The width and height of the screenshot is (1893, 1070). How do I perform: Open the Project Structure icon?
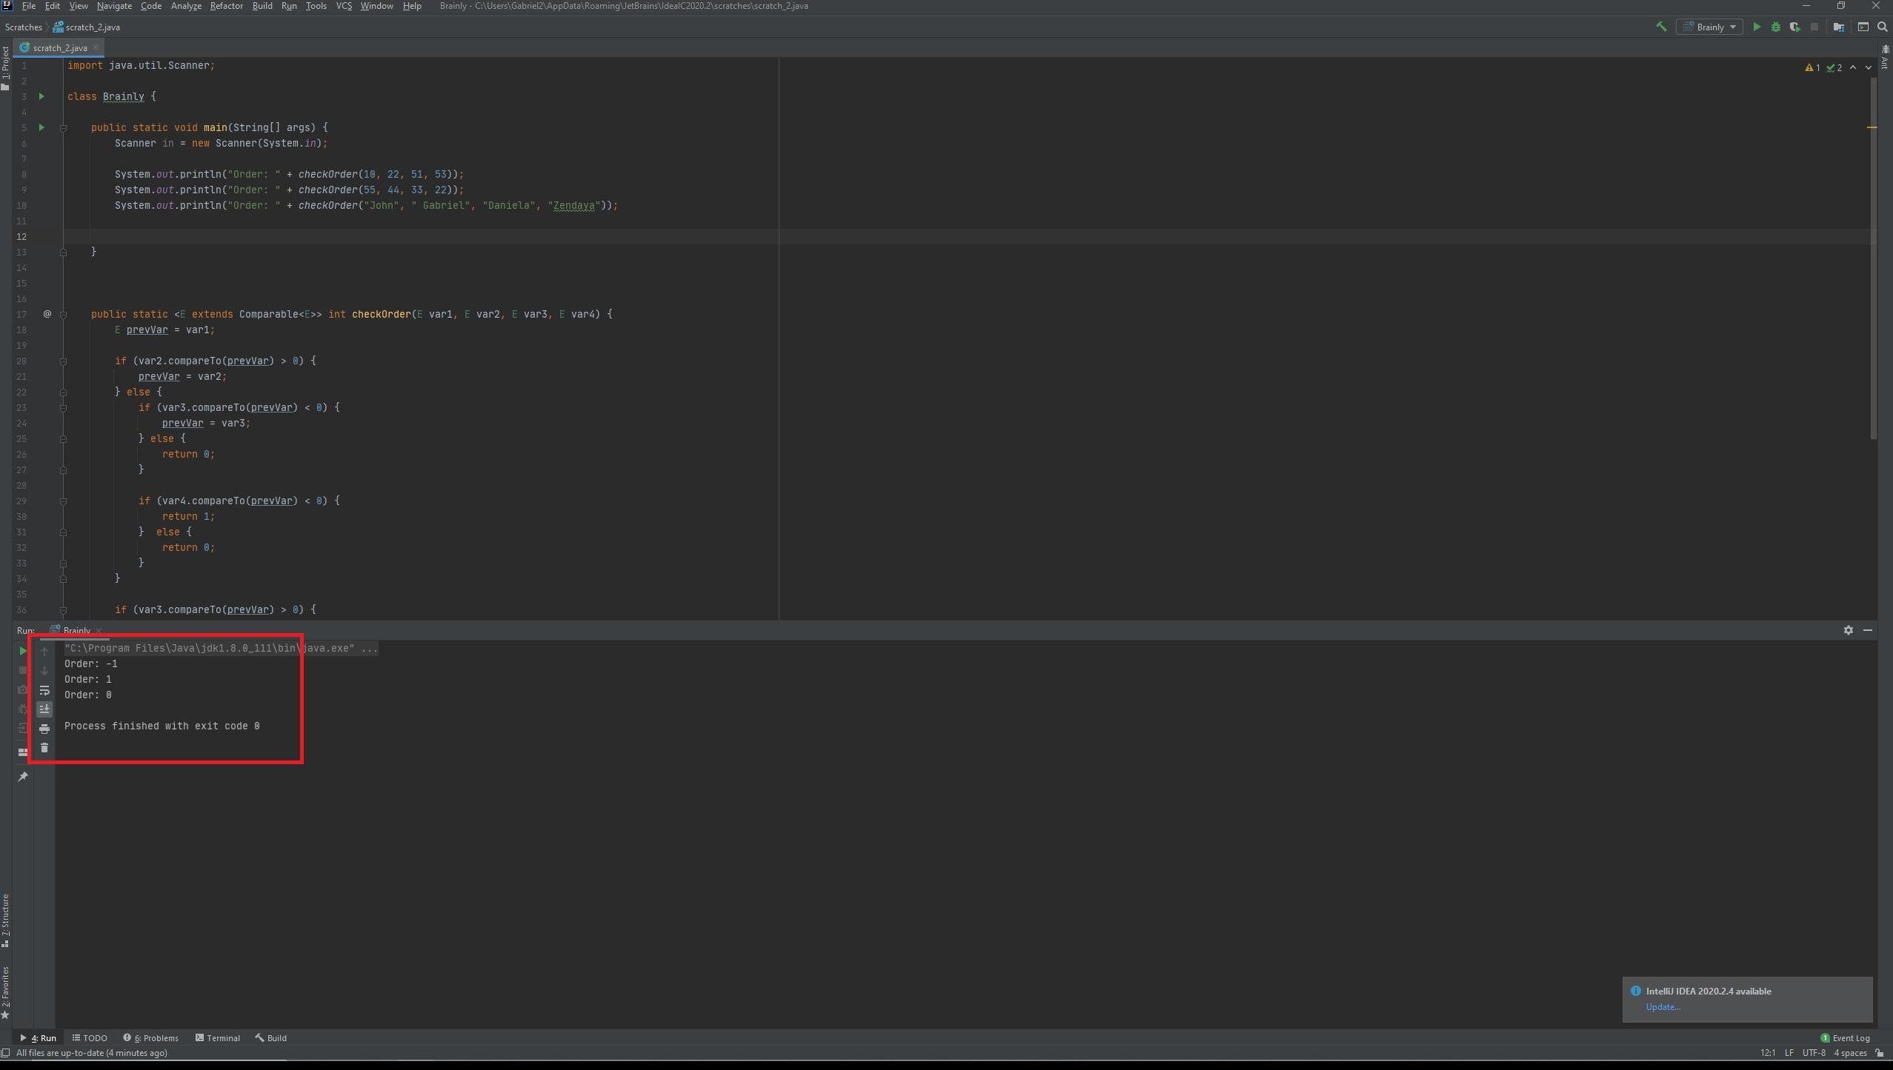(1838, 27)
